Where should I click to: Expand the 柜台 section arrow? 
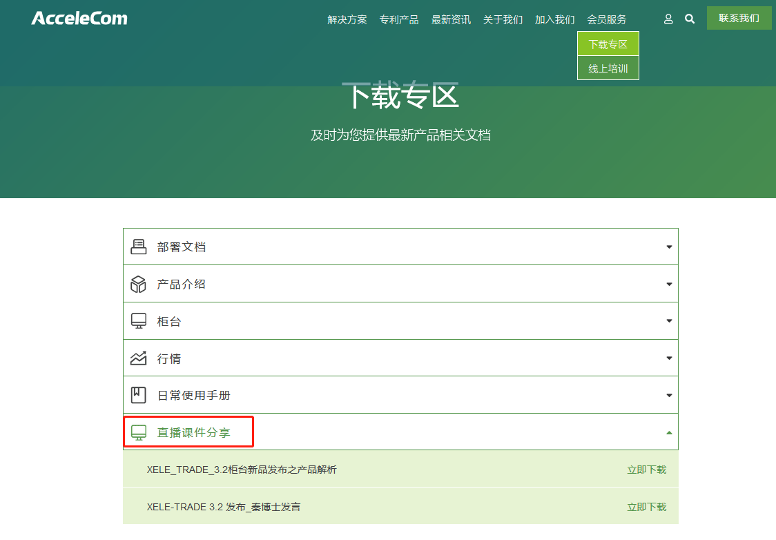click(669, 320)
